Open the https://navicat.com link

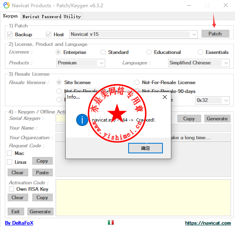208,223
